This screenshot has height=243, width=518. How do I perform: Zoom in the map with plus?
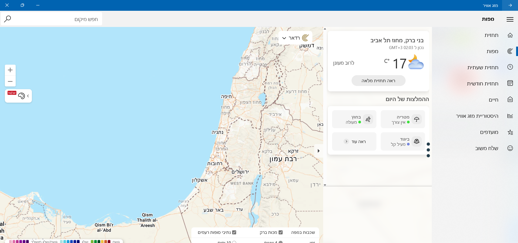10,70
